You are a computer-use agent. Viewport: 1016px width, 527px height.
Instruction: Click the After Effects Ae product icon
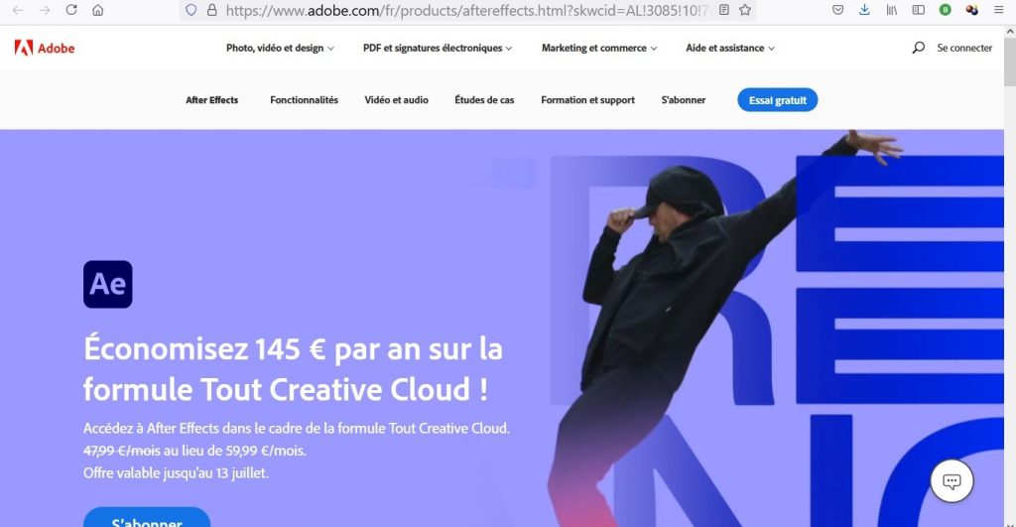(x=107, y=285)
